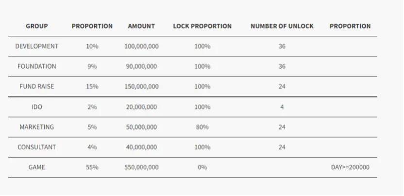Select the IDO group cell
404x196 pixels.
pos(37,107)
